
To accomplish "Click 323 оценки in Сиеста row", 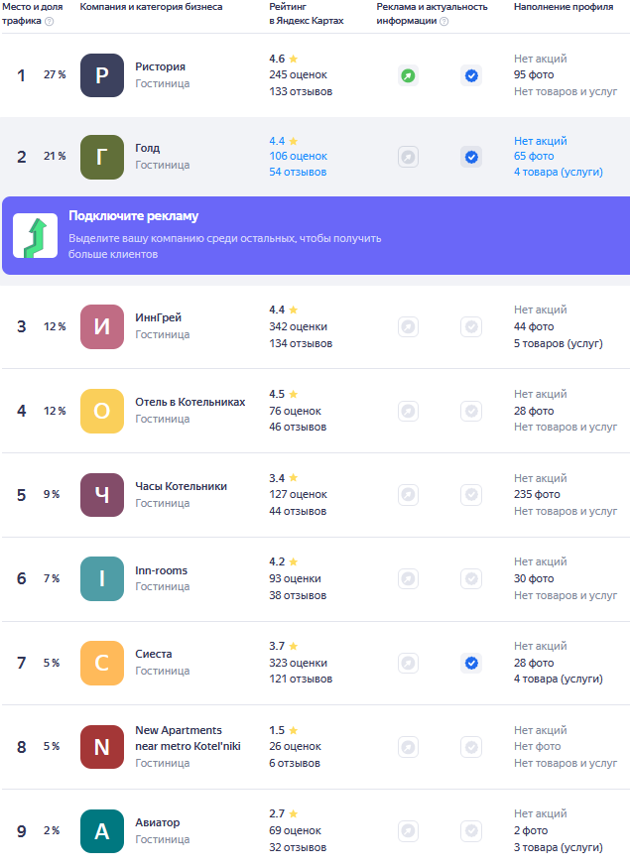I will (298, 664).
